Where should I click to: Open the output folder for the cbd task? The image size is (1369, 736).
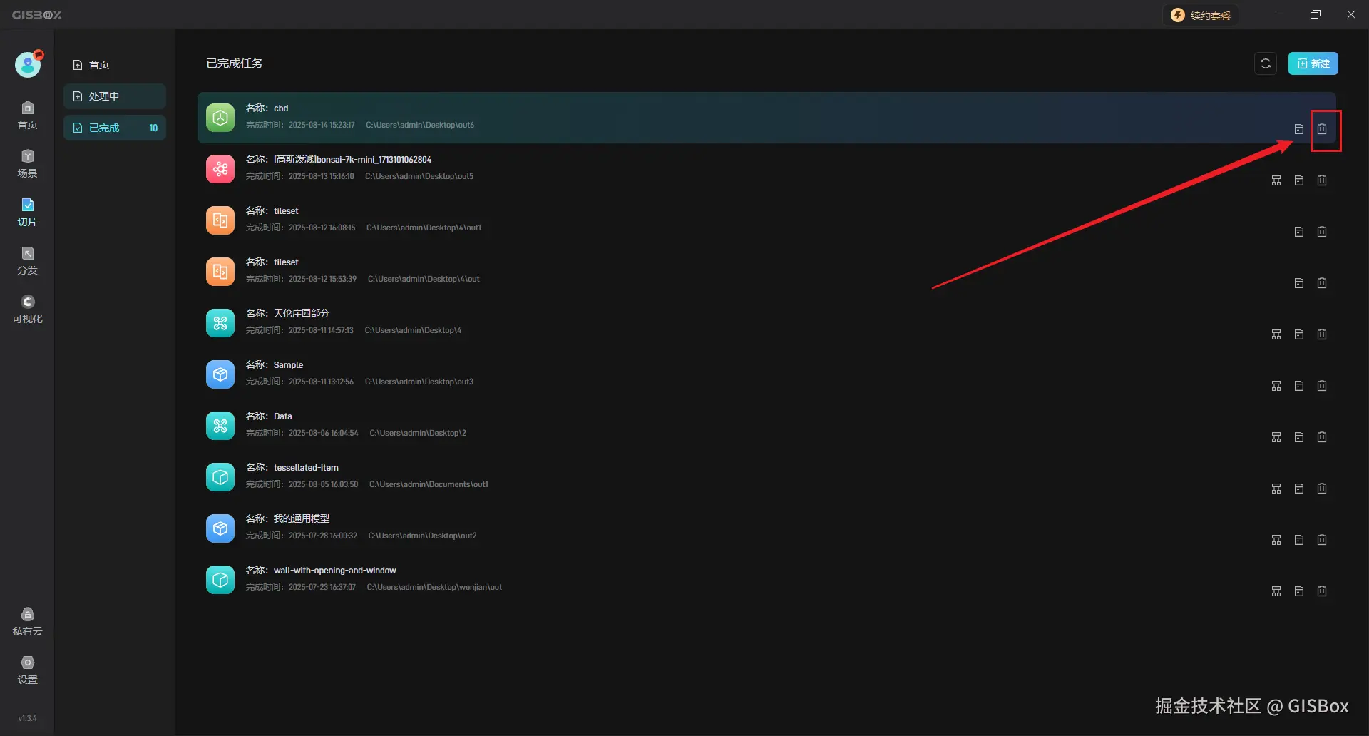coord(1299,129)
